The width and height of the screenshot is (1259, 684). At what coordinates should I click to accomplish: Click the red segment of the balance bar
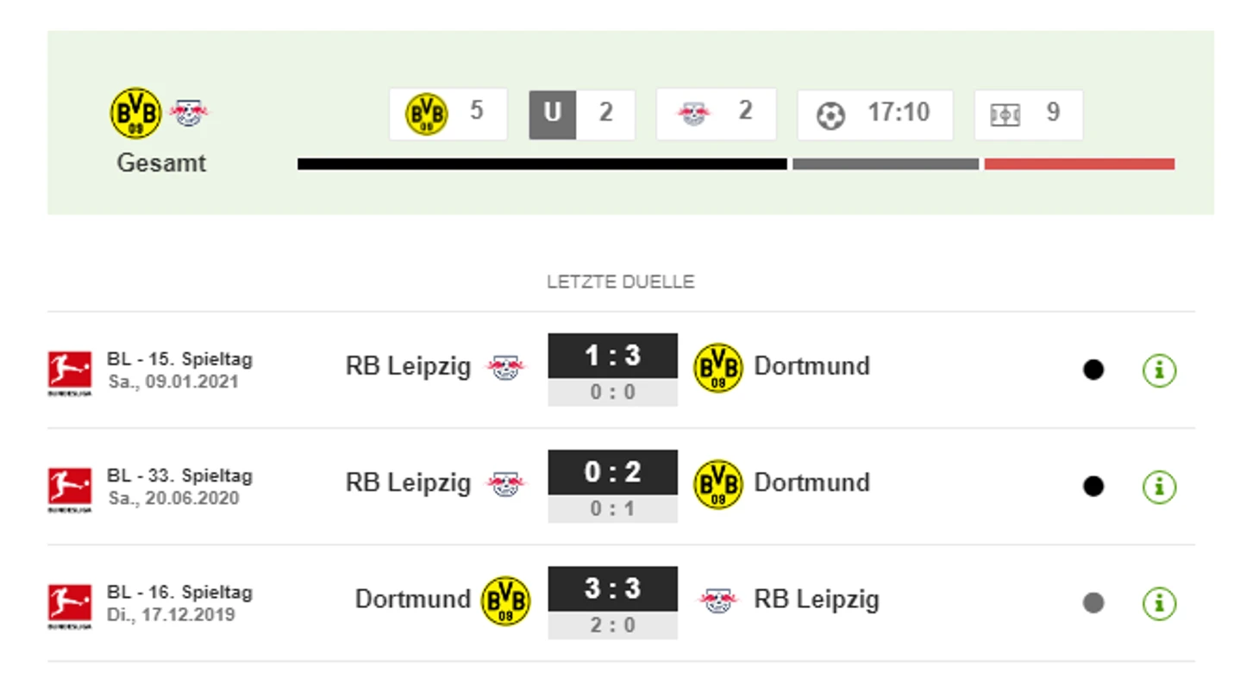(1080, 164)
